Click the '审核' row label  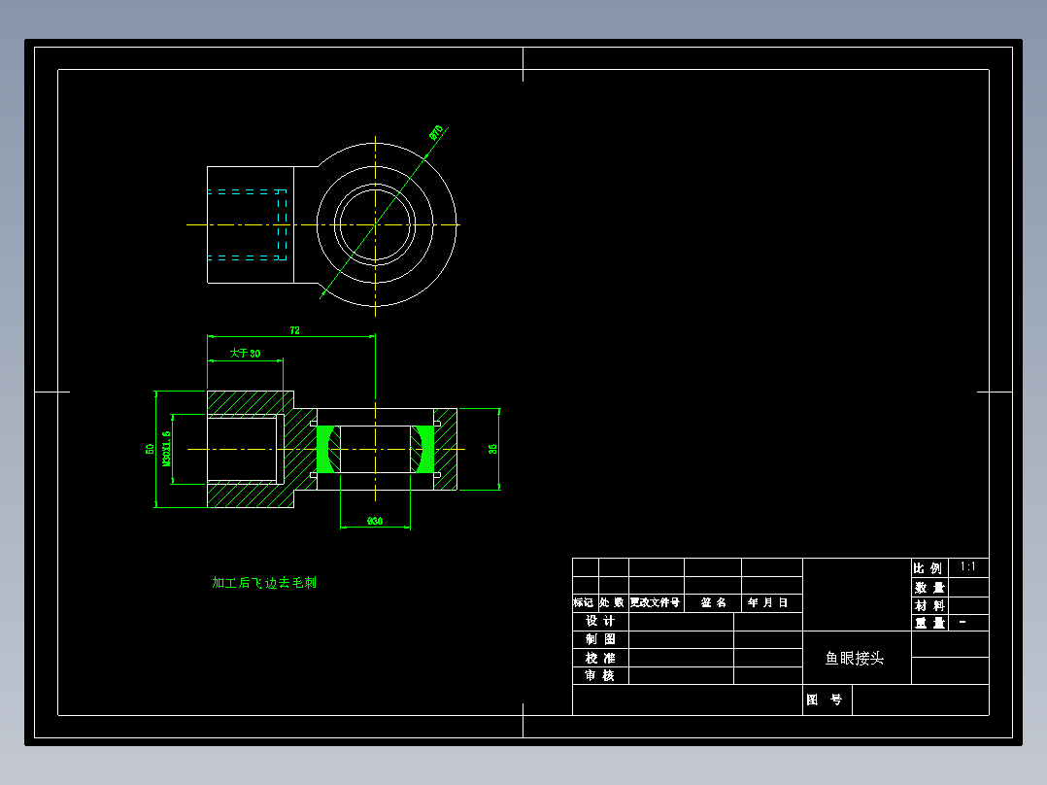point(599,675)
